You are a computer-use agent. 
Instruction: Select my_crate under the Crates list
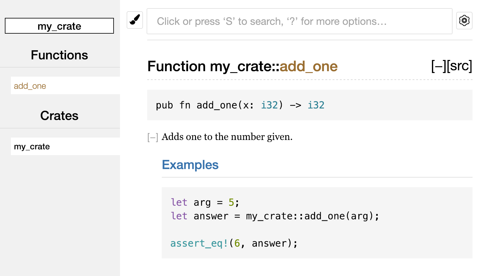click(x=32, y=147)
